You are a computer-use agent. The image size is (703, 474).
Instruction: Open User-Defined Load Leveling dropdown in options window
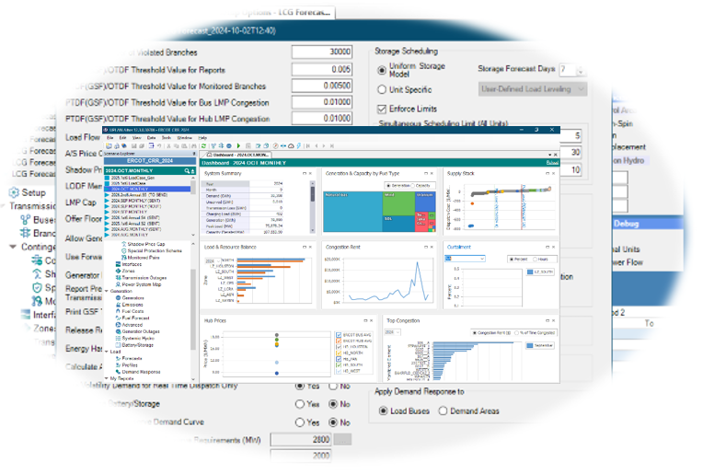(533, 89)
